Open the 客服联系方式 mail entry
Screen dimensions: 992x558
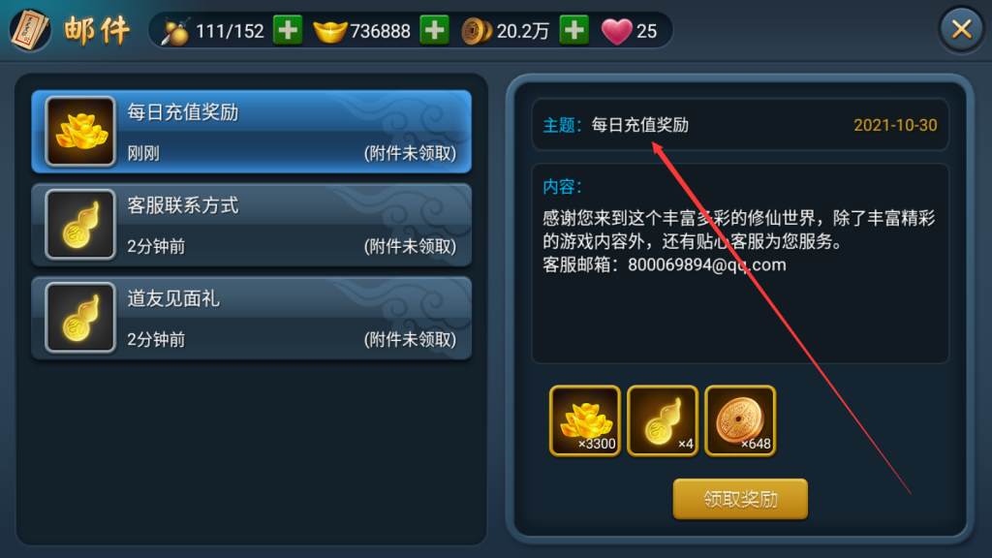pos(251,225)
